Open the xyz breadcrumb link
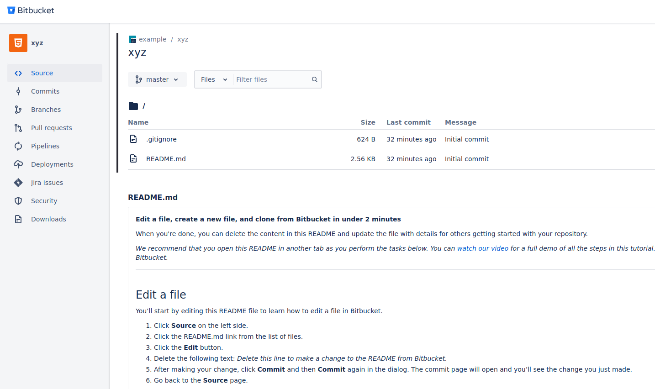Viewport: 655px width, 389px height. [183, 39]
